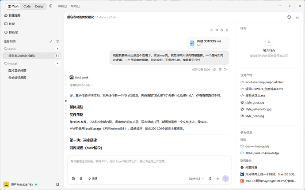Viewport: 305px width, 190px height.
Task: Open 报名帖正文.md artifact
Action: [x=253, y=96]
